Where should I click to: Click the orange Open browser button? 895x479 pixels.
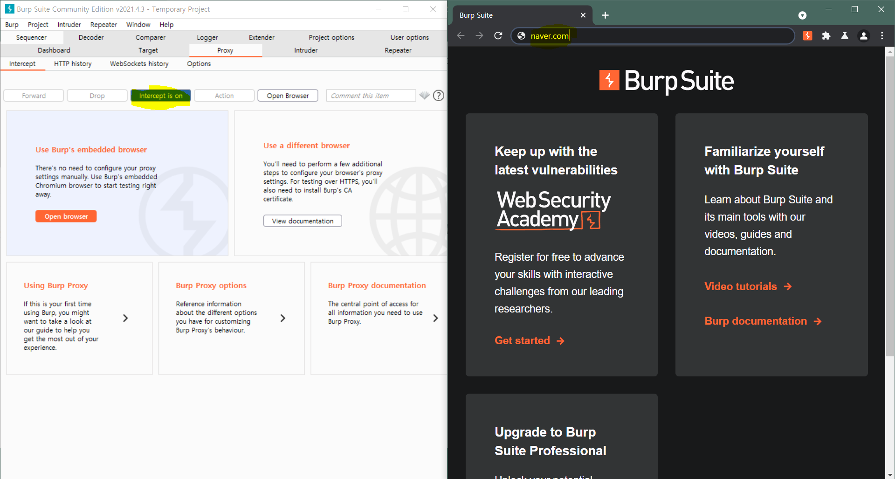pyautogui.click(x=66, y=216)
